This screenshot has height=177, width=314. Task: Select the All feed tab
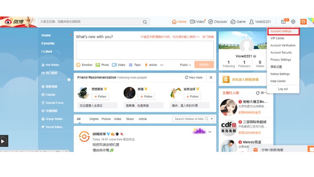click(x=79, y=119)
